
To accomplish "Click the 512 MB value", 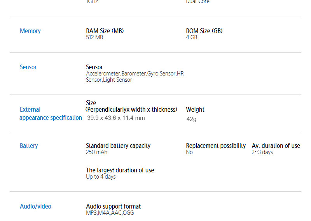I will click(x=94, y=38).
